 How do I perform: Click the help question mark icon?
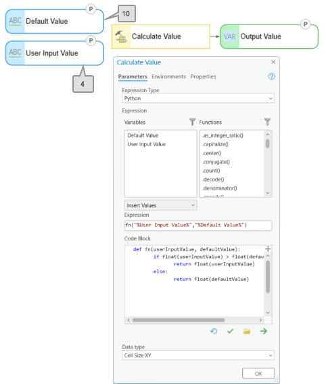pyautogui.click(x=271, y=77)
